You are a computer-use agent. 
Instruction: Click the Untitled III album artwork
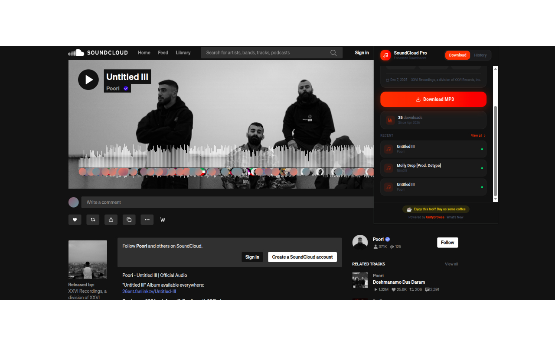pos(88,259)
